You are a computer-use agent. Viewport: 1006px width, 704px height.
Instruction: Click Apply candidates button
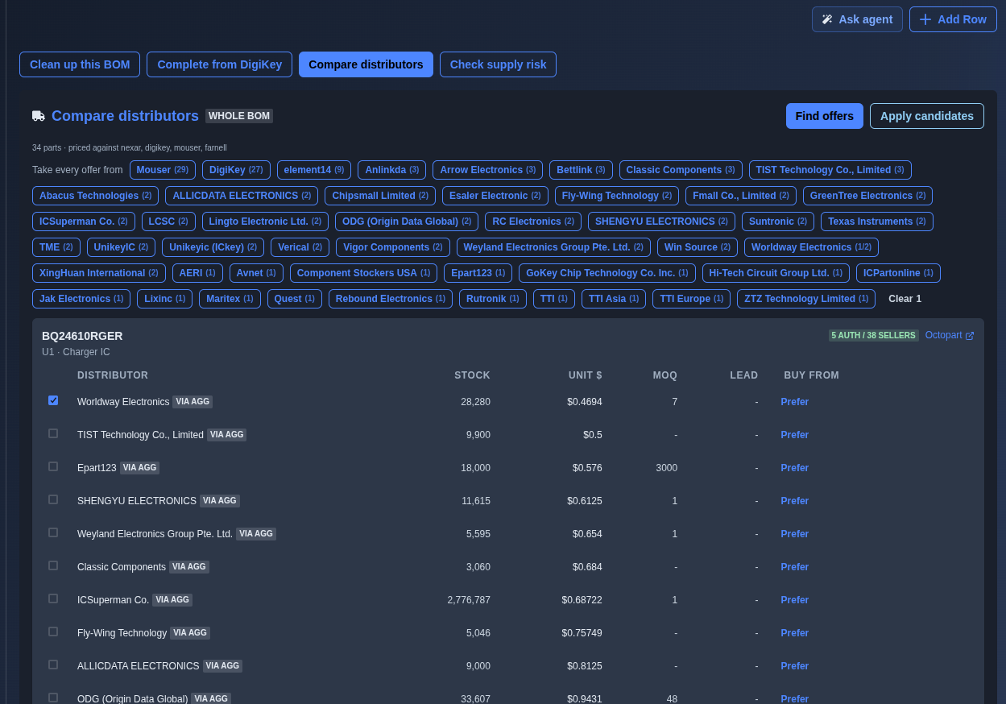[927, 116]
